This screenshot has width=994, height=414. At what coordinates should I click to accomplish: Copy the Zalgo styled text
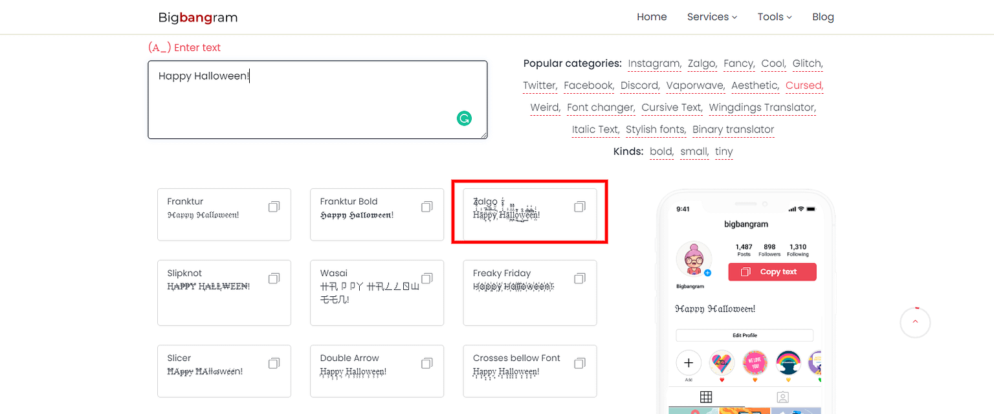coord(579,207)
